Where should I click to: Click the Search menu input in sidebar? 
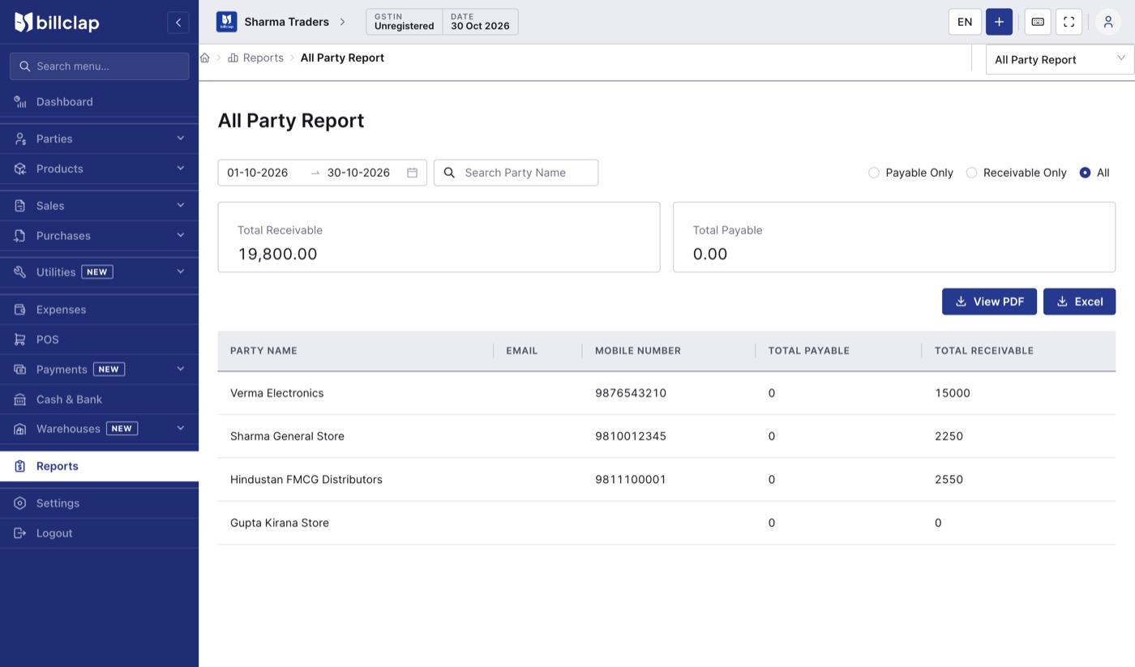99,66
